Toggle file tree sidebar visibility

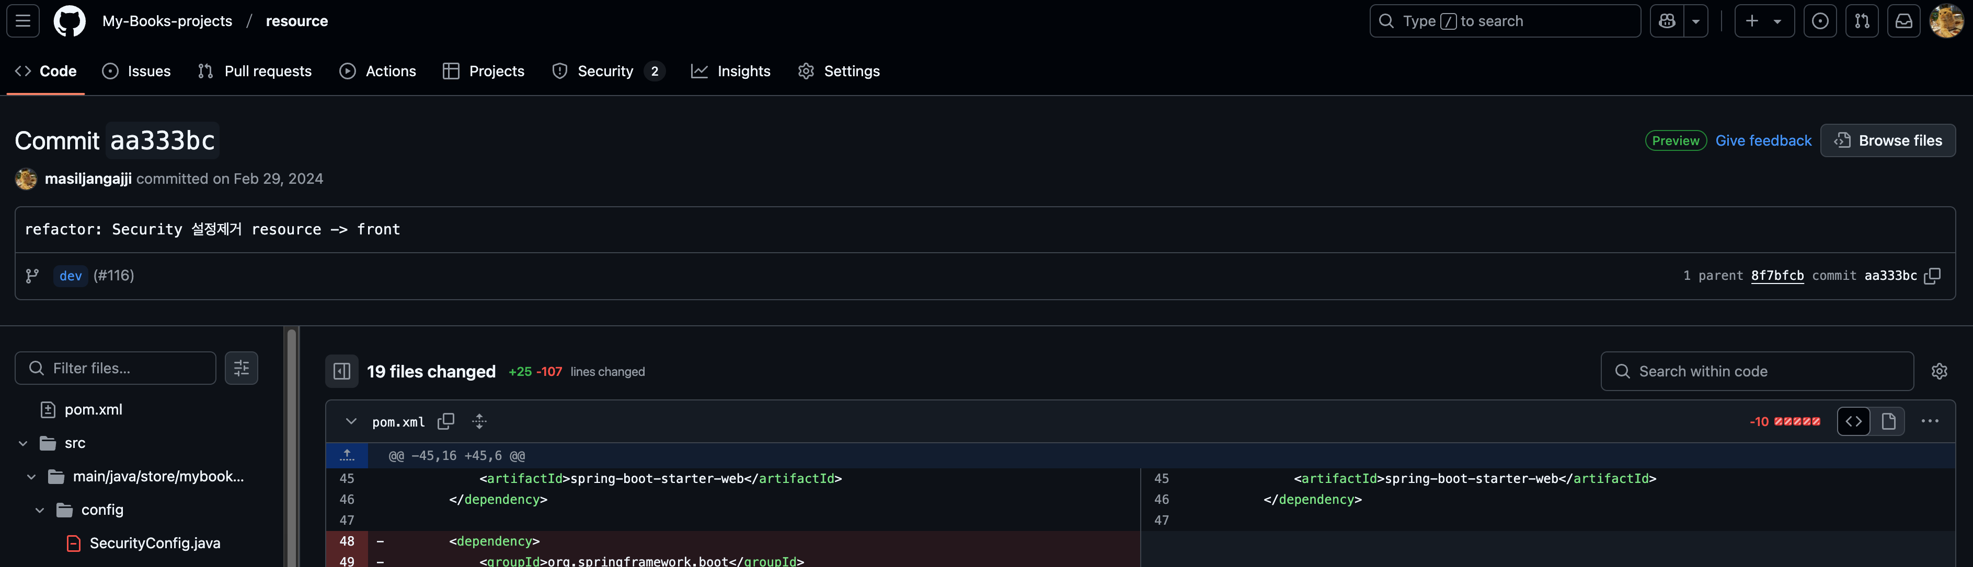coord(341,371)
